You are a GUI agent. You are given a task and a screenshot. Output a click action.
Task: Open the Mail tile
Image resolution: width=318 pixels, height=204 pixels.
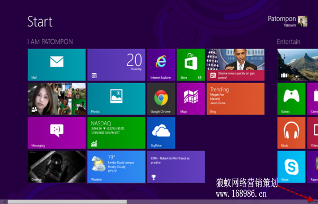pos(57,64)
